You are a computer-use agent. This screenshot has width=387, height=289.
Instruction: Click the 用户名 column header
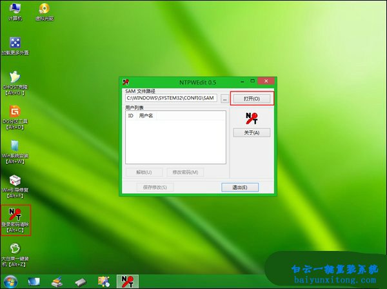coord(146,115)
